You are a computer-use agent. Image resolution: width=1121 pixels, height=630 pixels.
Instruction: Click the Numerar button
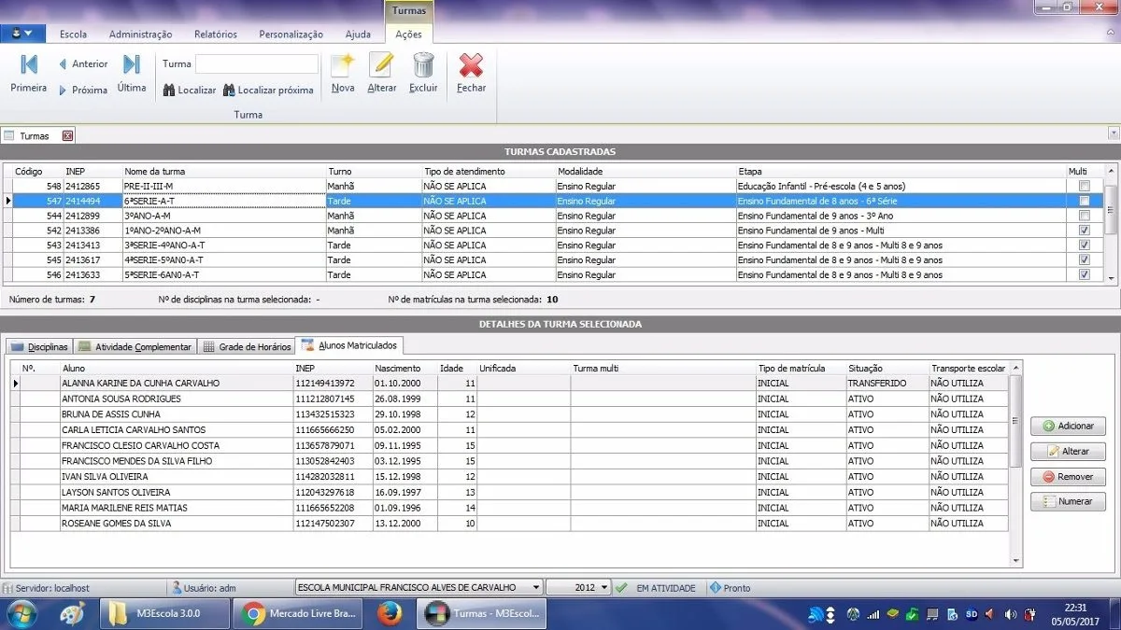[1068, 501]
